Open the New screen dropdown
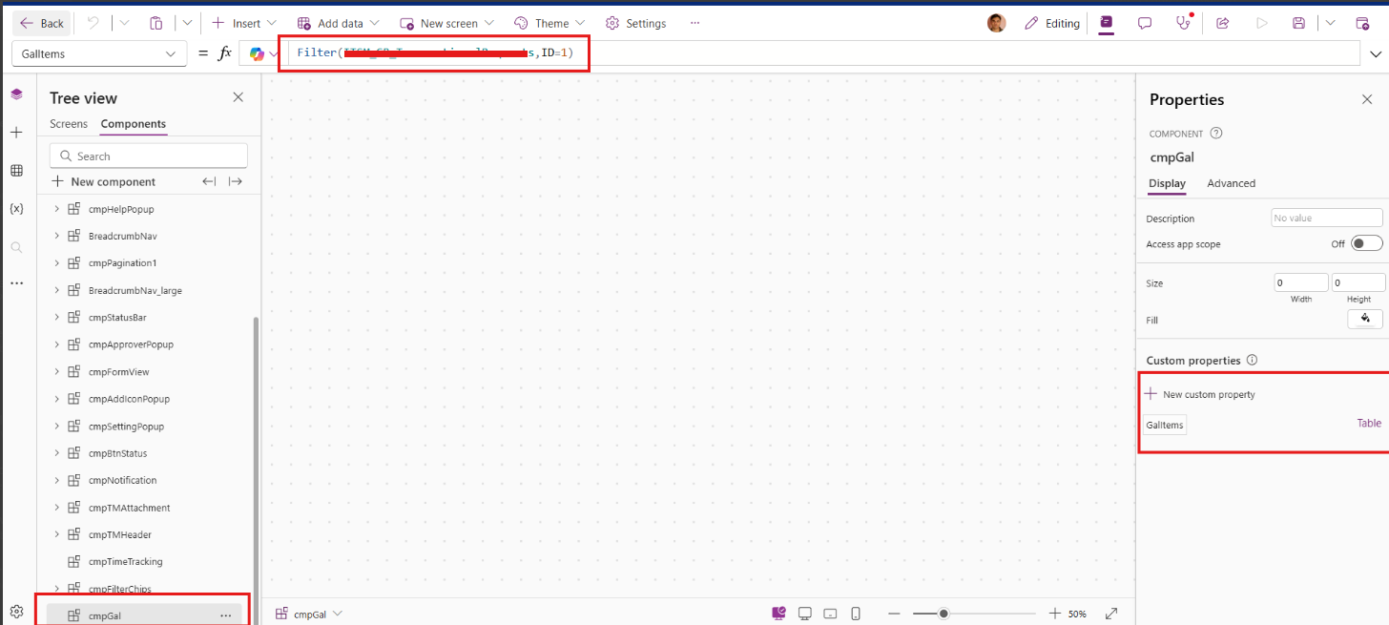Image resolution: width=1389 pixels, height=625 pixels. click(x=446, y=23)
